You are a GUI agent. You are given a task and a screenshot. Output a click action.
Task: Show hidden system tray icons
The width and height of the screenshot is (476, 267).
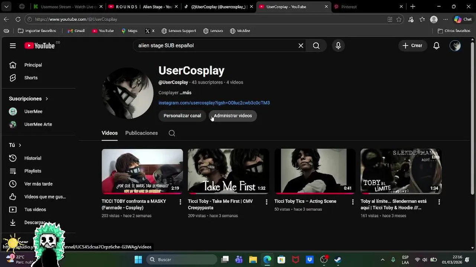383,260
